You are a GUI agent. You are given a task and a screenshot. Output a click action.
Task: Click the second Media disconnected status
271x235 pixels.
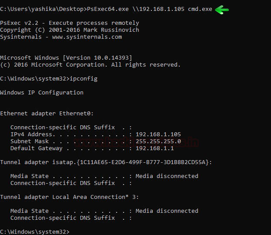[167, 211]
